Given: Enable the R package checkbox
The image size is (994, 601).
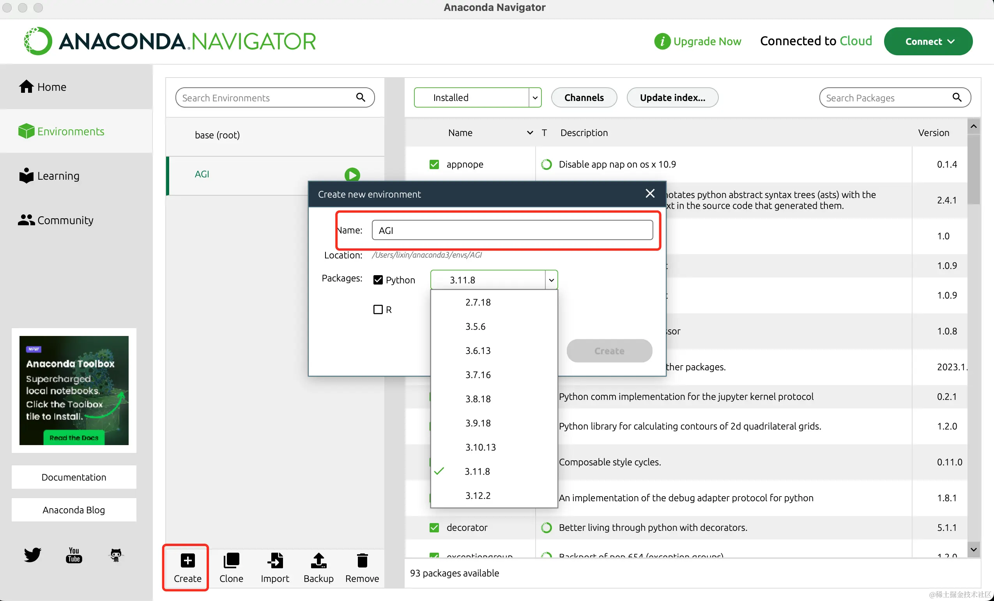Looking at the screenshot, I should [x=378, y=309].
